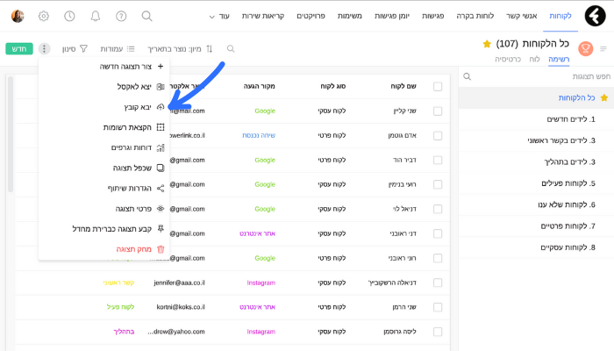Click the columns list icon
614x351 pixels.
[x=131, y=48]
